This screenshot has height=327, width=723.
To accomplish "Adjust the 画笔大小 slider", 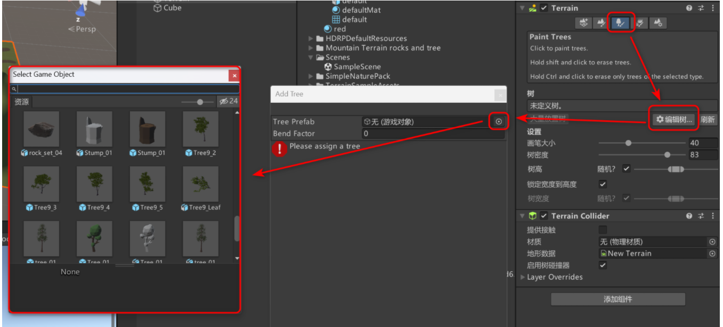I will point(642,143).
